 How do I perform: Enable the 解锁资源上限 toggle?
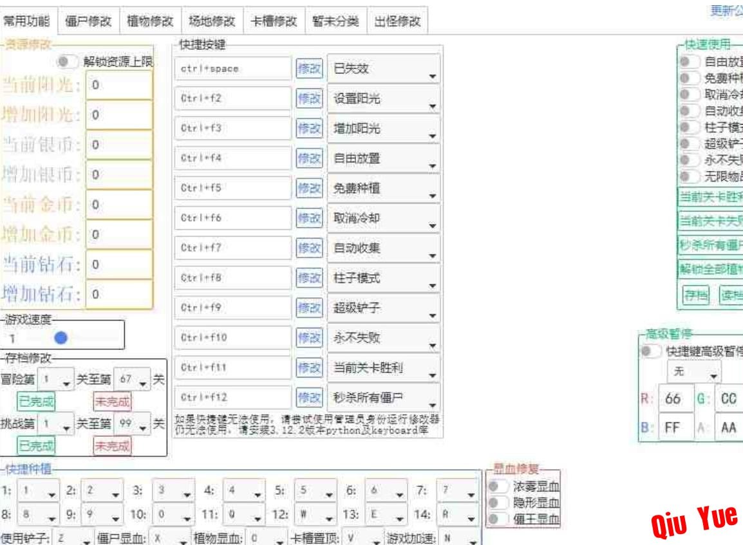[x=66, y=62]
